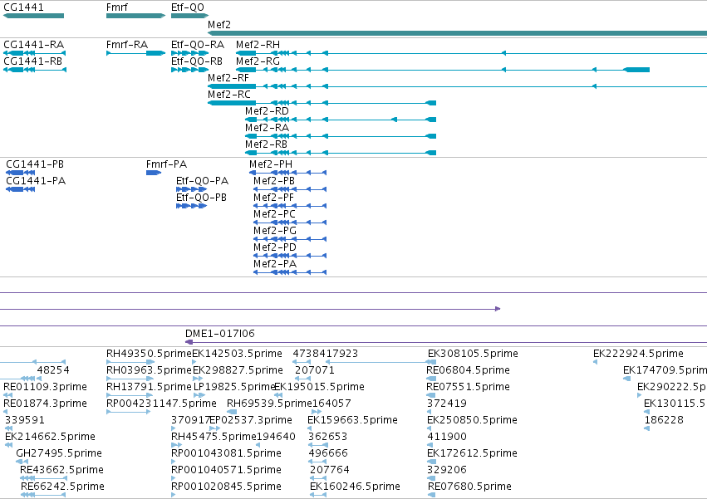Select transcript Etf-QO-RA
The height and width of the screenshot is (499, 707).
coord(198,45)
